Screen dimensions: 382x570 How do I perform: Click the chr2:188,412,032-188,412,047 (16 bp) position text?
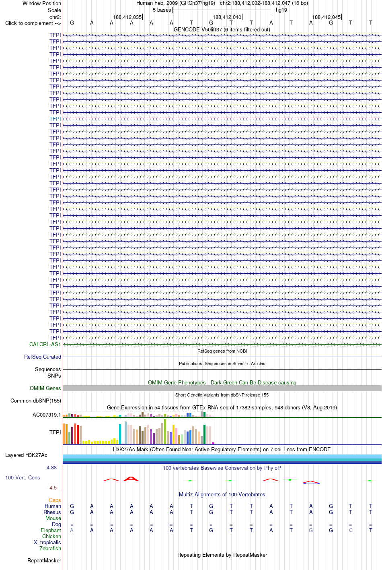click(x=264, y=3)
